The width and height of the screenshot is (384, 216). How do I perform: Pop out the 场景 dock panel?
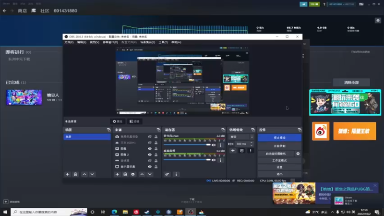point(109,130)
